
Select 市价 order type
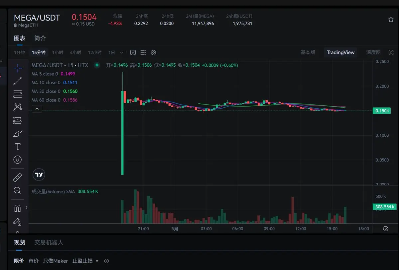click(34, 261)
